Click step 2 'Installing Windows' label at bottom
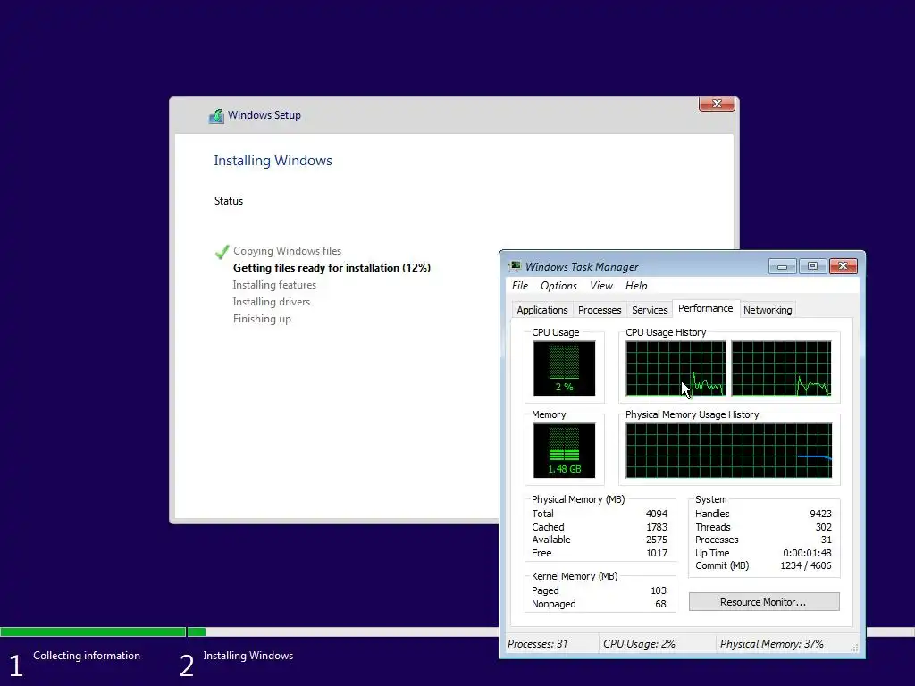 pyautogui.click(x=248, y=656)
